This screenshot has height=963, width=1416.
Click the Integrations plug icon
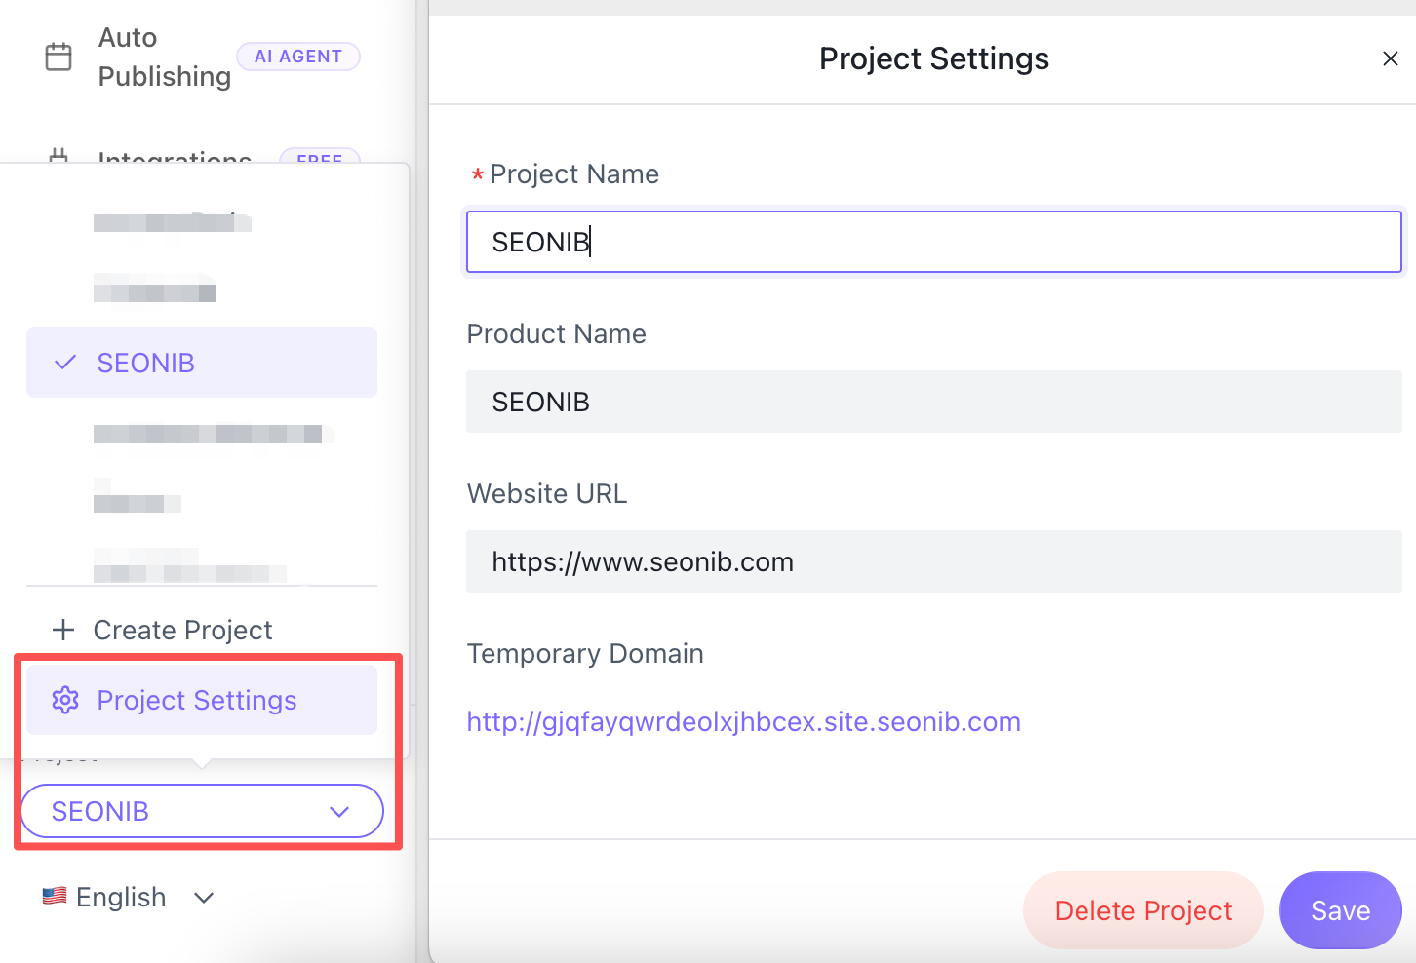coord(59,156)
